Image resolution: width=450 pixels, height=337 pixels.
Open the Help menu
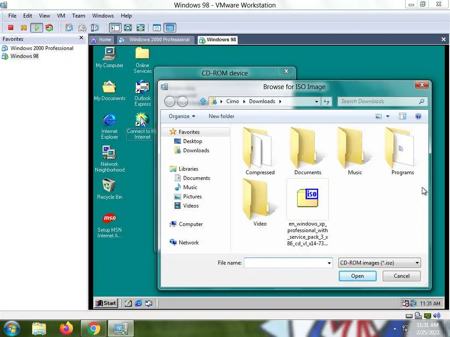126,16
